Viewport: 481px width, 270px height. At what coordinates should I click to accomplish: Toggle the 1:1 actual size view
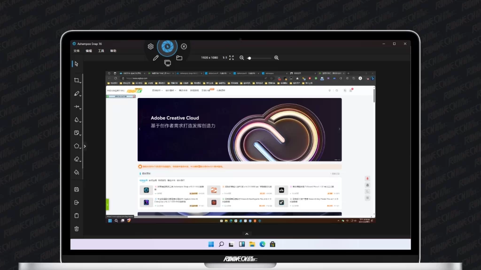225,58
